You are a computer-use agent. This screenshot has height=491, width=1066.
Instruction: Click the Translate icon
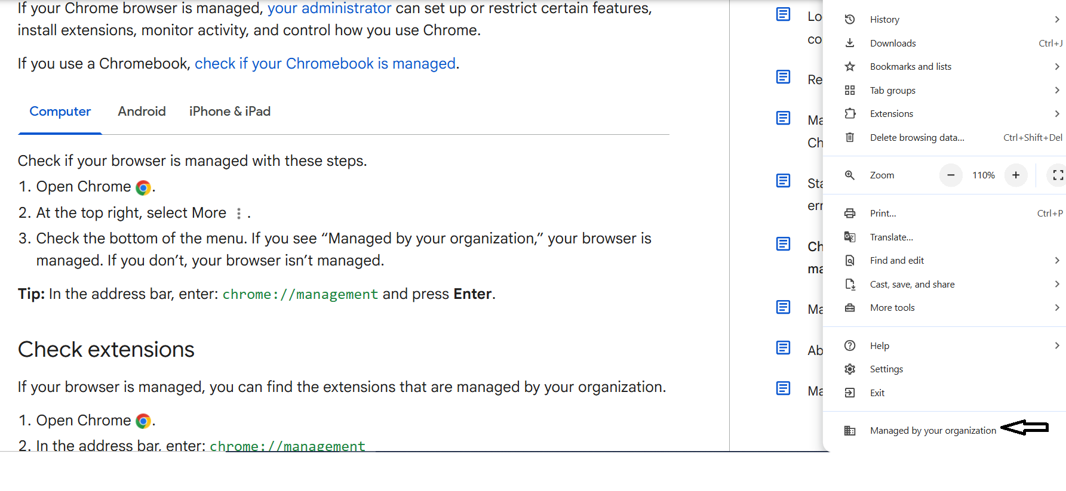850,237
